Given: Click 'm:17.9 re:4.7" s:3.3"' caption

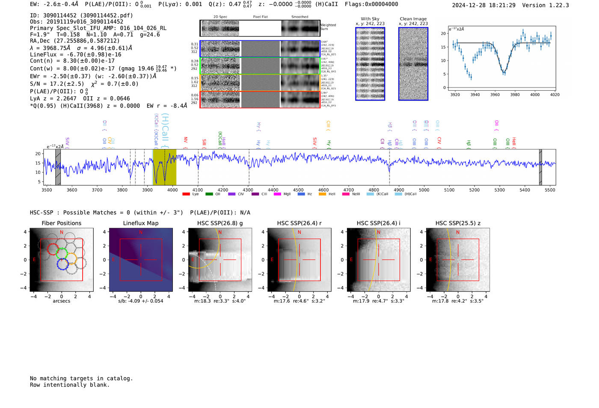Looking at the screenshot, I should click(x=378, y=301).
